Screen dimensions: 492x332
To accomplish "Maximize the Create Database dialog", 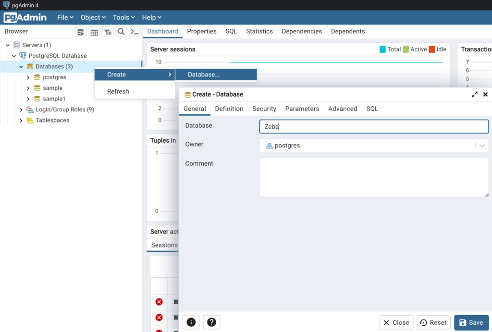I will click(475, 94).
